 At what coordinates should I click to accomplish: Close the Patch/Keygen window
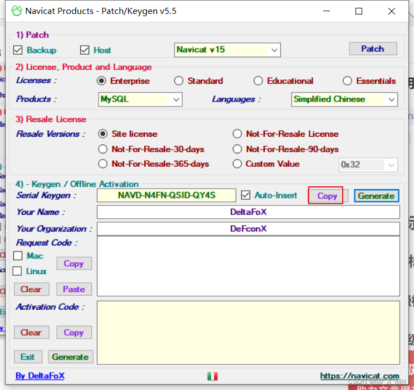point(392,11)
